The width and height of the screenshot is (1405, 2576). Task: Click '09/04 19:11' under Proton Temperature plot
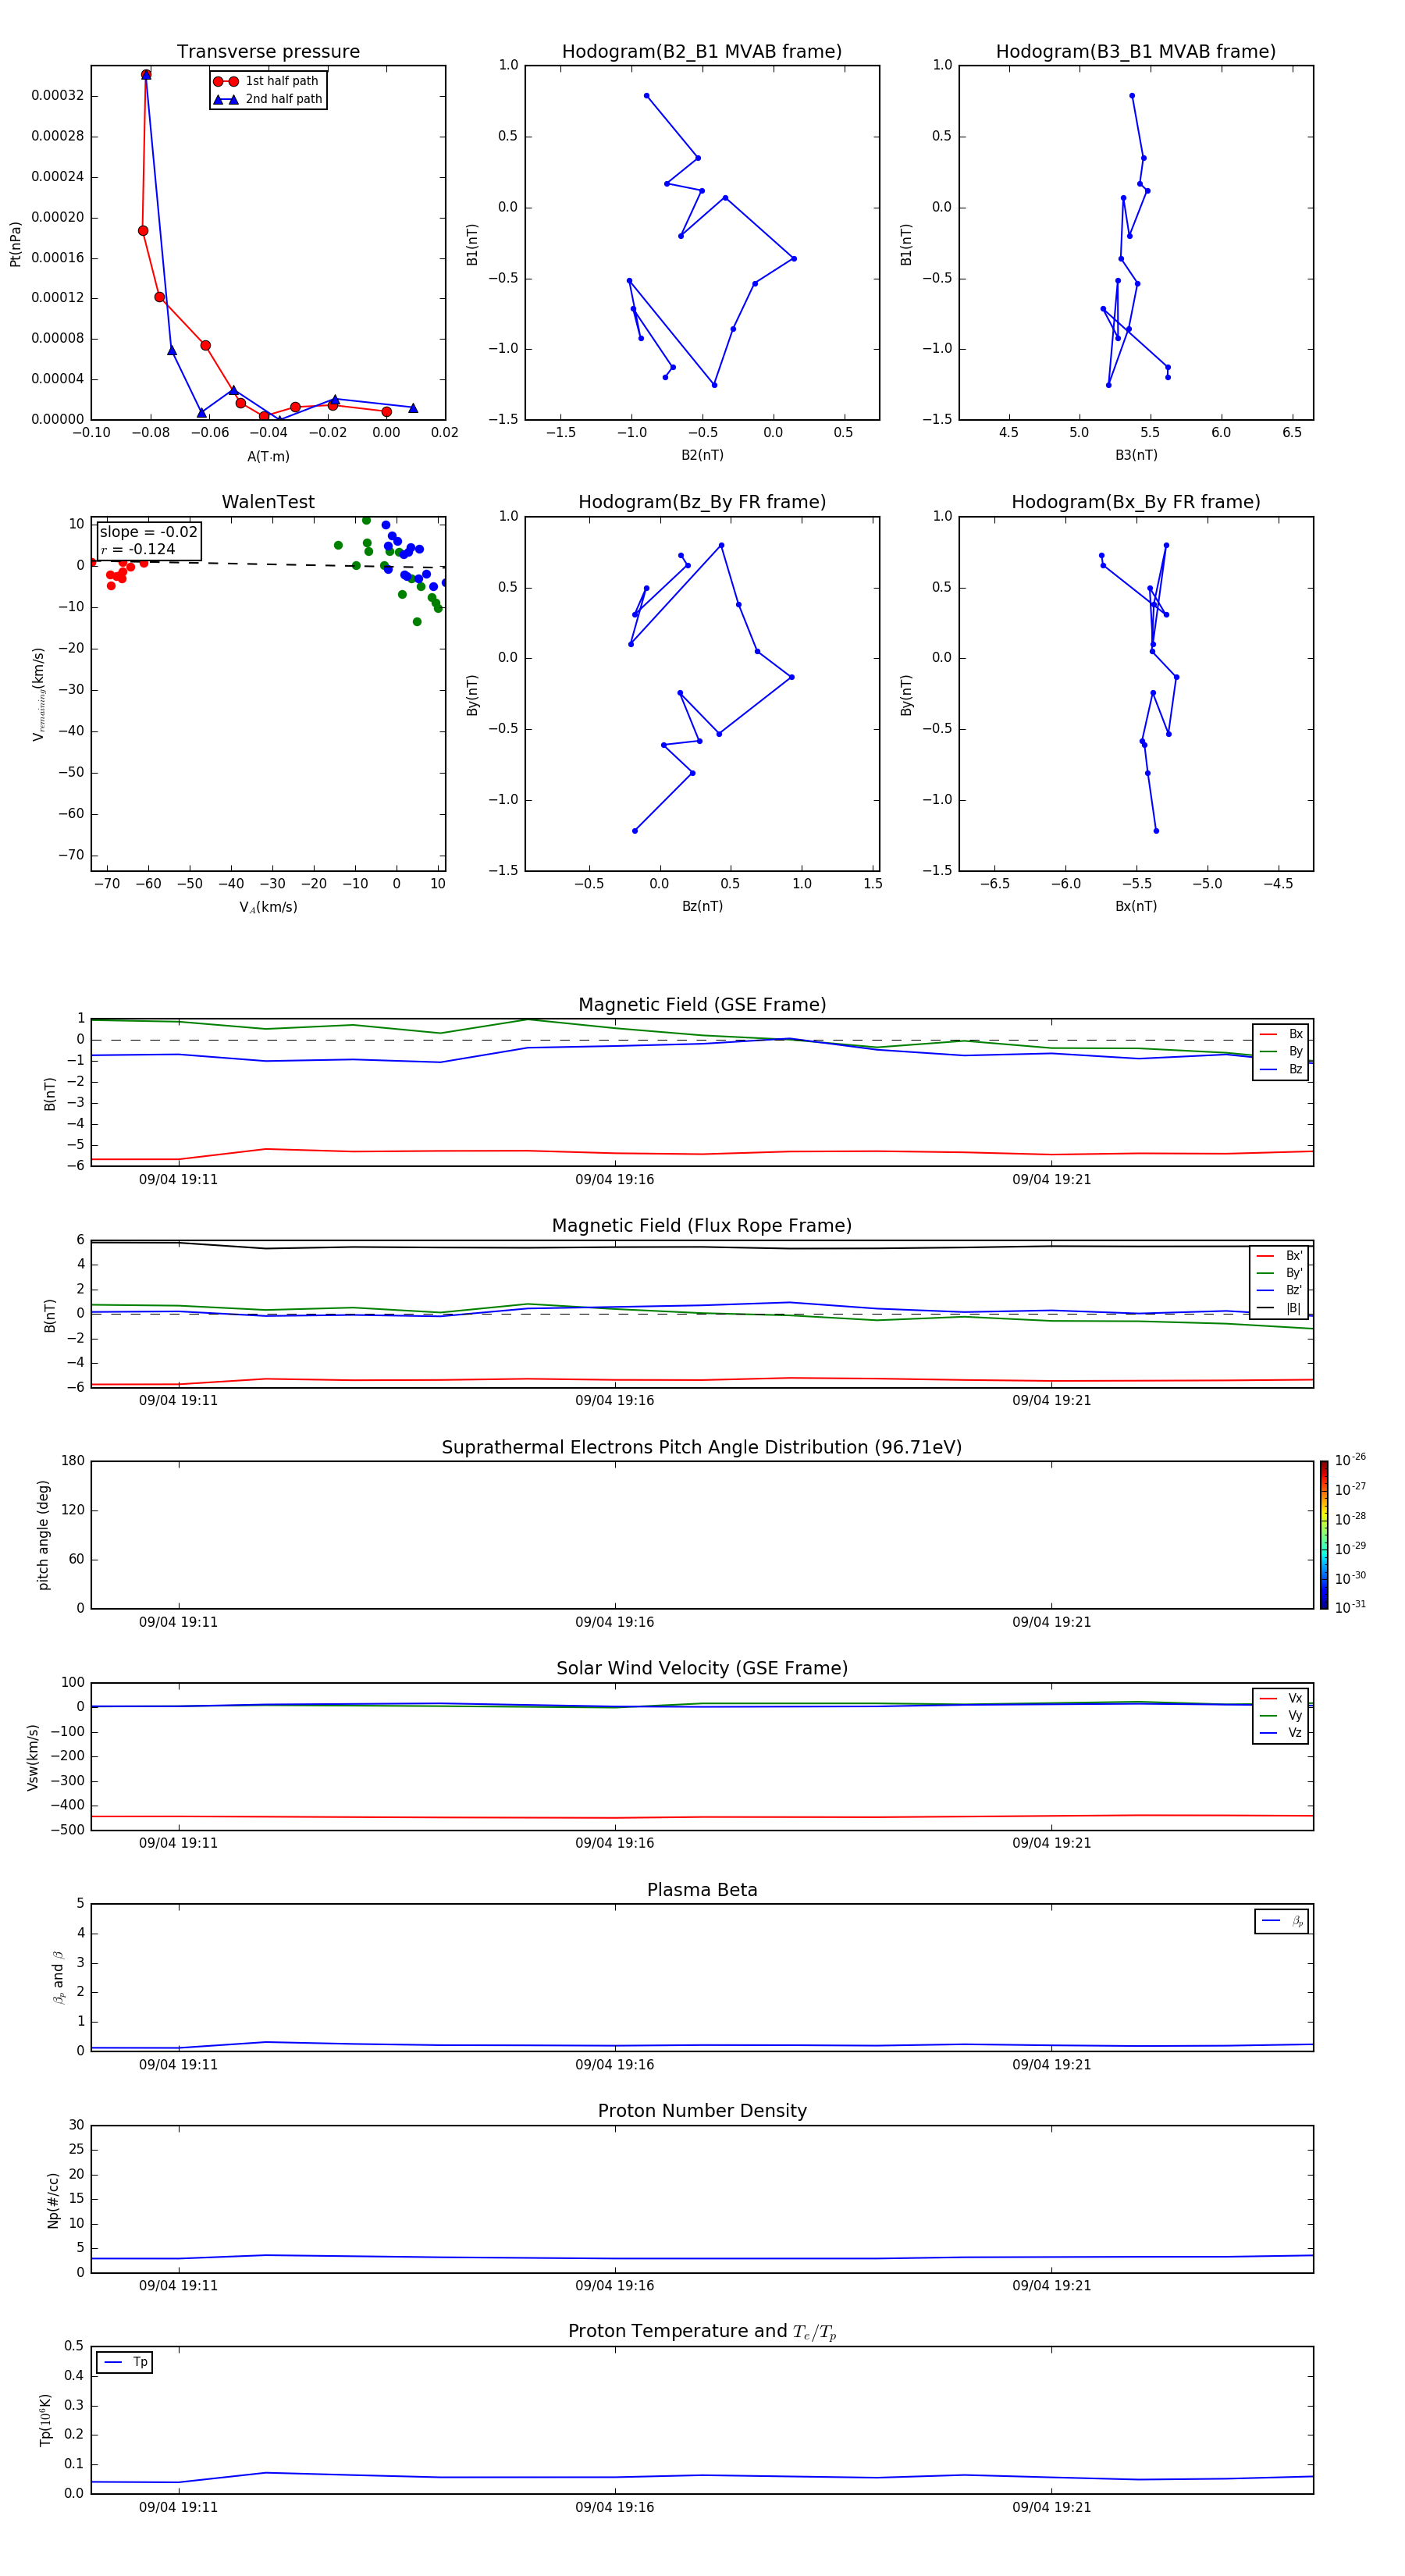coord(178,2507)
